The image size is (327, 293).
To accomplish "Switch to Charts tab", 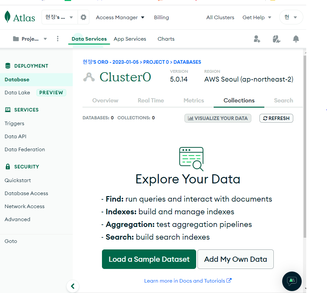I will (x=166, y=39).
